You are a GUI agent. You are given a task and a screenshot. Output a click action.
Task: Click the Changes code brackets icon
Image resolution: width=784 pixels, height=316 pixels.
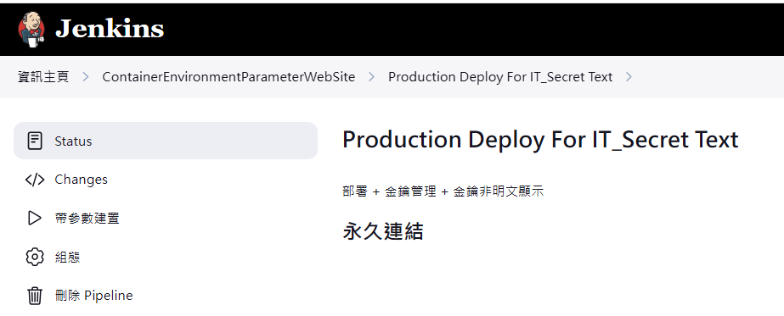click(x=35, y=180)
